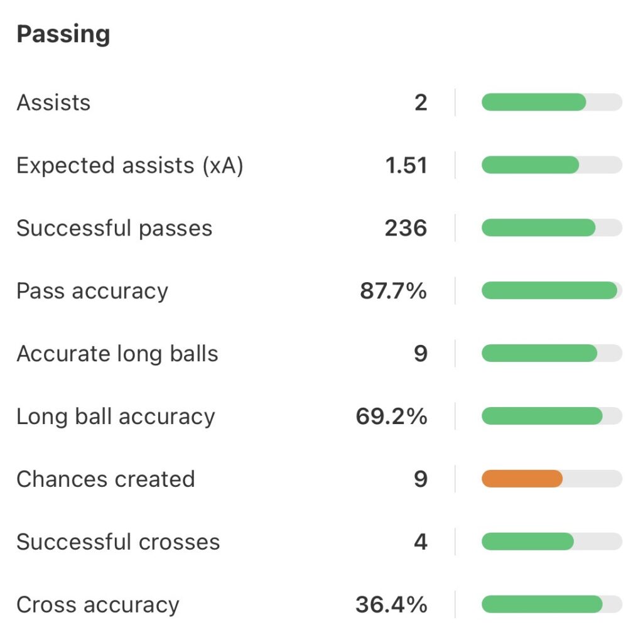
Task: Open the Successful passes row label
Action: tap(114, 228)
